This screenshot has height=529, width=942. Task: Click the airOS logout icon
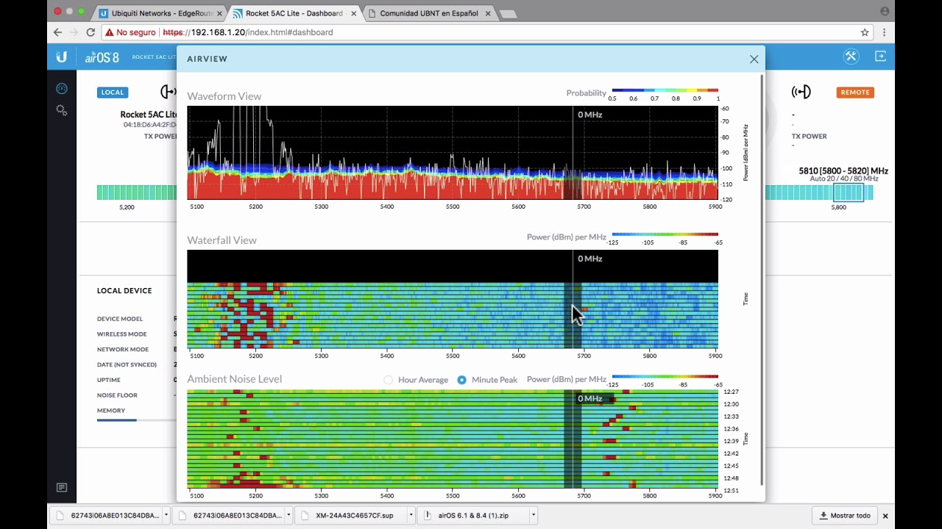click(x=880, y=57)
